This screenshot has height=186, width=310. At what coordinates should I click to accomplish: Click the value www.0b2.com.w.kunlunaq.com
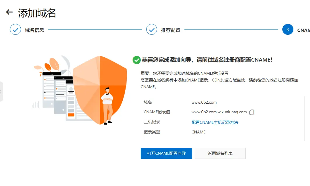pyautogui.click(x=219, y=112)
